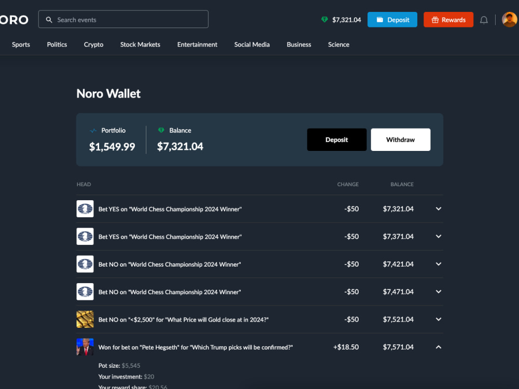Open the Entertainment category
Image resolution: width=519 pixels, height=389 pixels.
[197, 45]
